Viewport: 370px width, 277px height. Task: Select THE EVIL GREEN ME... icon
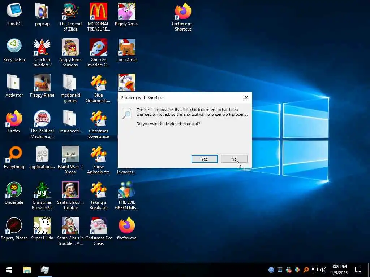pos(127,196)
